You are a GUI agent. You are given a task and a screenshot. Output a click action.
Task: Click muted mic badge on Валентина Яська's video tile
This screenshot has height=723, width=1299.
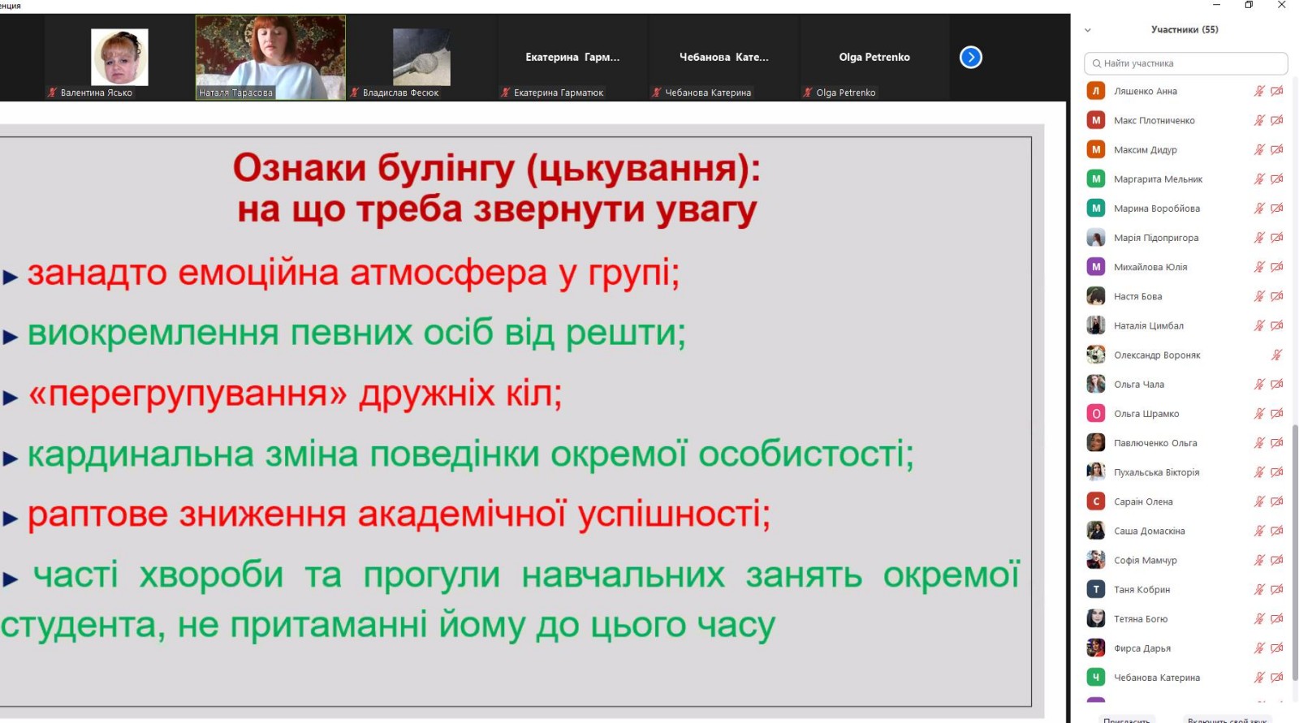(53, 93)
